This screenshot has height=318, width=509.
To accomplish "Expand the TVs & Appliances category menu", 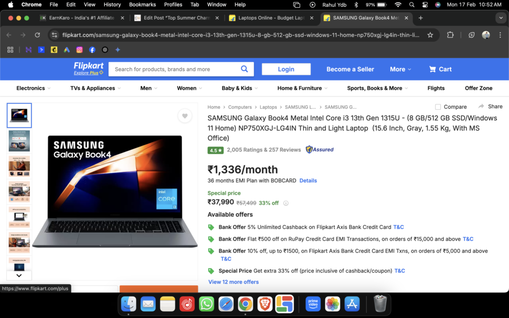I will pos(95,88).
